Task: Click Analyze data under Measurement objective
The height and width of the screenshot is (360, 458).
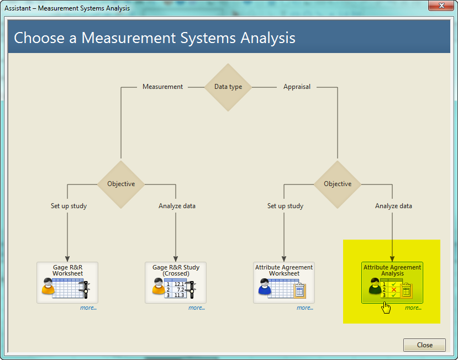Action: coord(177,206)
